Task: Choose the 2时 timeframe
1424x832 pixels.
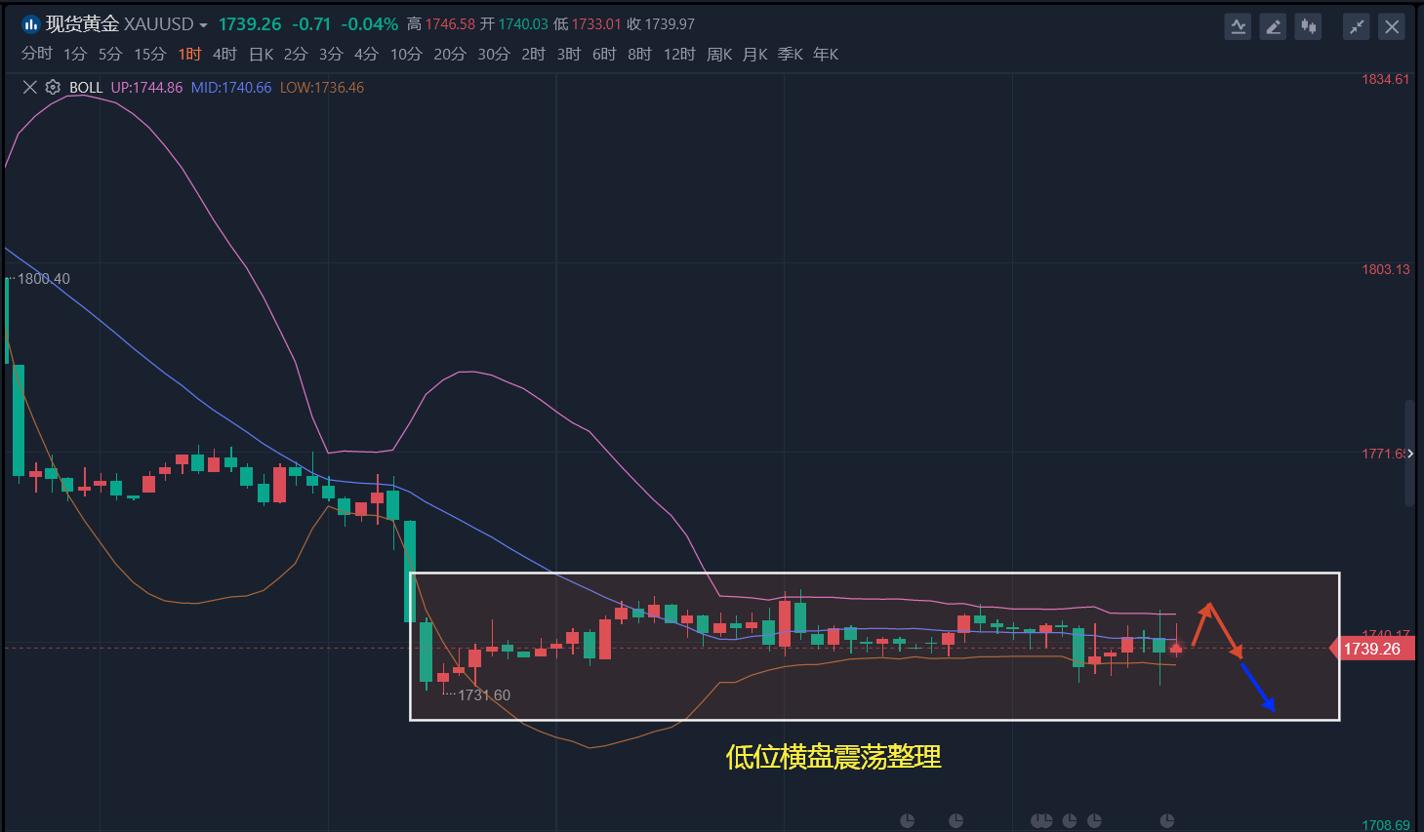Action: (534, 54)
